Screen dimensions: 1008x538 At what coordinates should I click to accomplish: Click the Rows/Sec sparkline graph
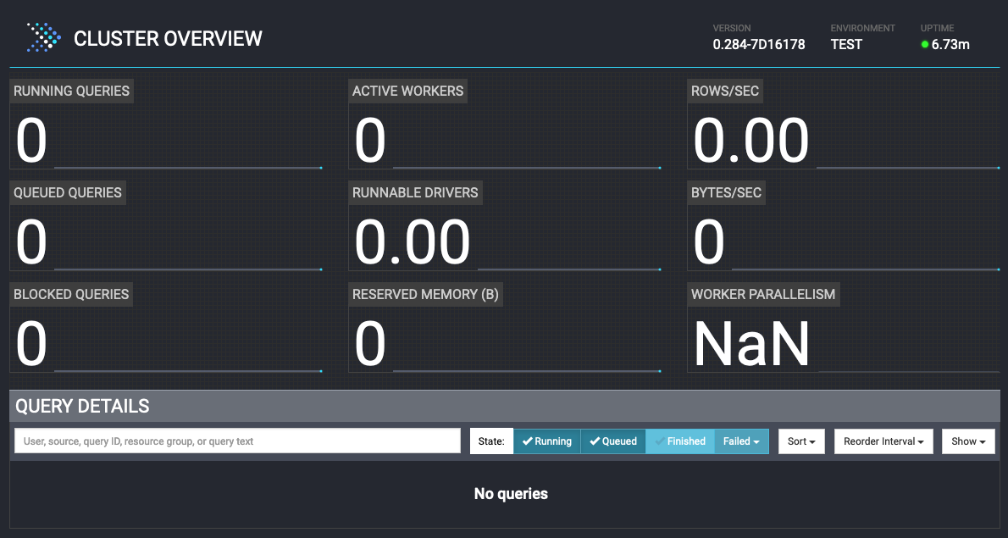908,166
